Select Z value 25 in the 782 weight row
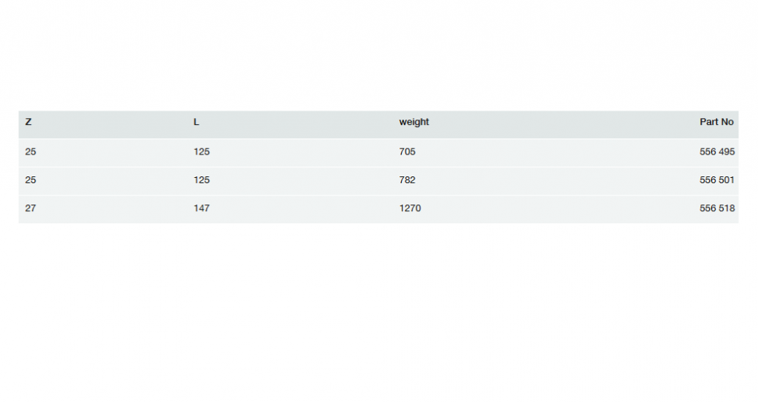This screenshot has width=758, height=402. (x=30, y=180)
